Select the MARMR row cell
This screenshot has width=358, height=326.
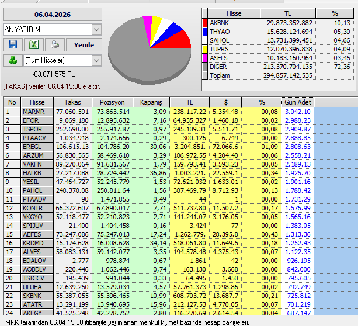[37, 112]
